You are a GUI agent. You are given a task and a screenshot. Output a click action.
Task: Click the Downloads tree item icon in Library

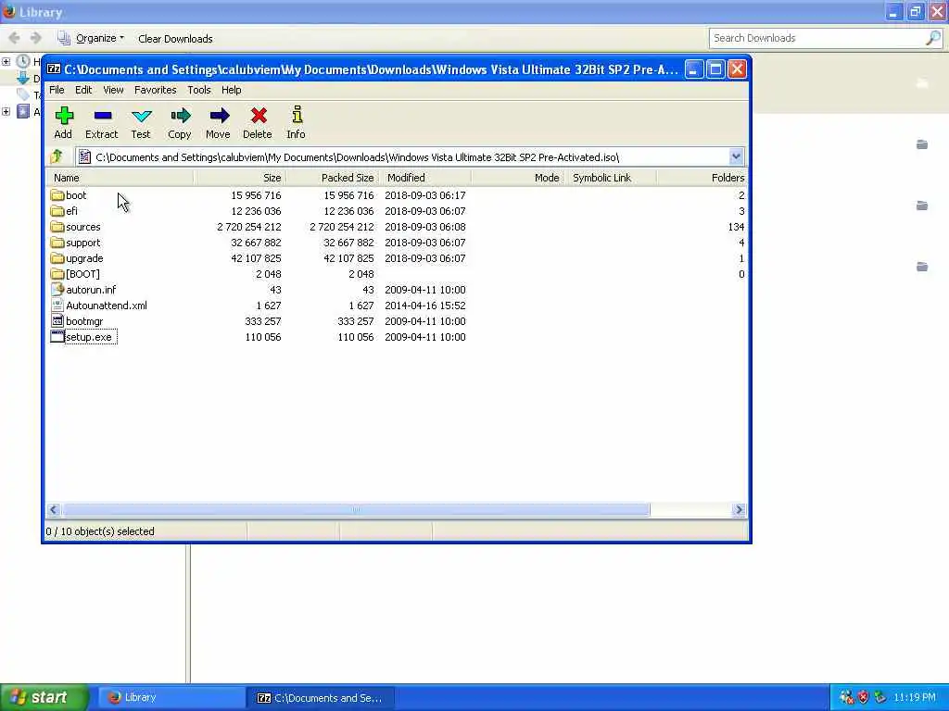(x=23, y=78)
